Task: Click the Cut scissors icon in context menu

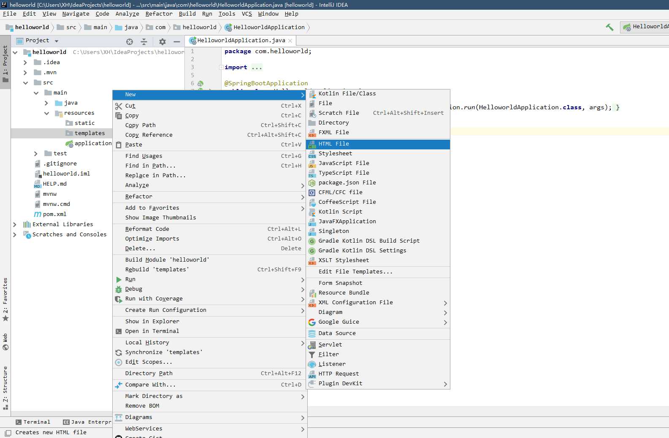Action: pos(119,106)
